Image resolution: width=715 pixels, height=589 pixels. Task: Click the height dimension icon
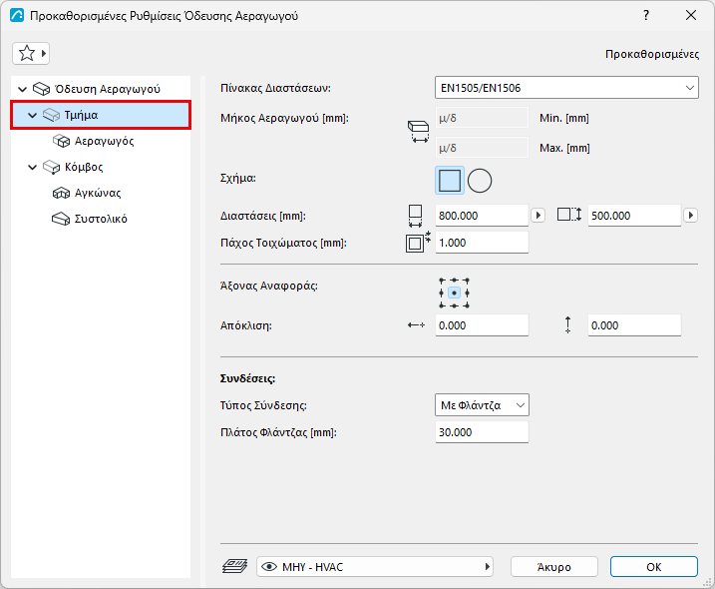[569, 215]
